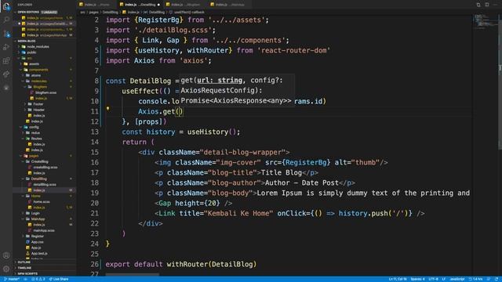The image size is (502, 282).
Task: Open the Source Control view
Action: [6, 34]
